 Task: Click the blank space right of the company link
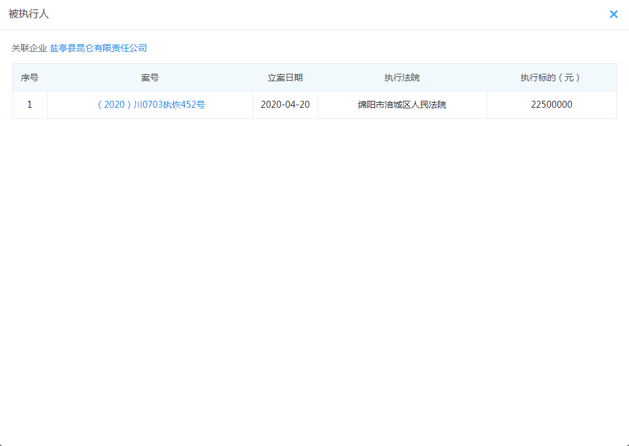click(378, 48)
